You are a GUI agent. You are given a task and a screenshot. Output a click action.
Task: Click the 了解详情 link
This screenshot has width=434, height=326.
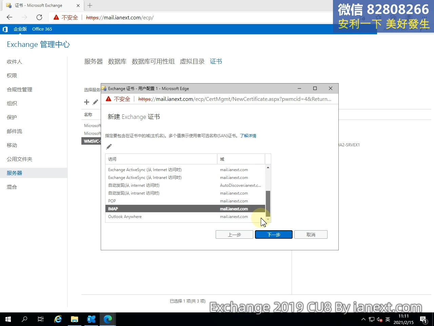[248, 135]
